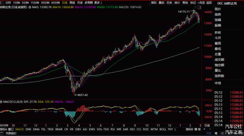Click the 标记 mark button
Image resolution: width=244 pixels, height=136 pixels.
point(193,3)
